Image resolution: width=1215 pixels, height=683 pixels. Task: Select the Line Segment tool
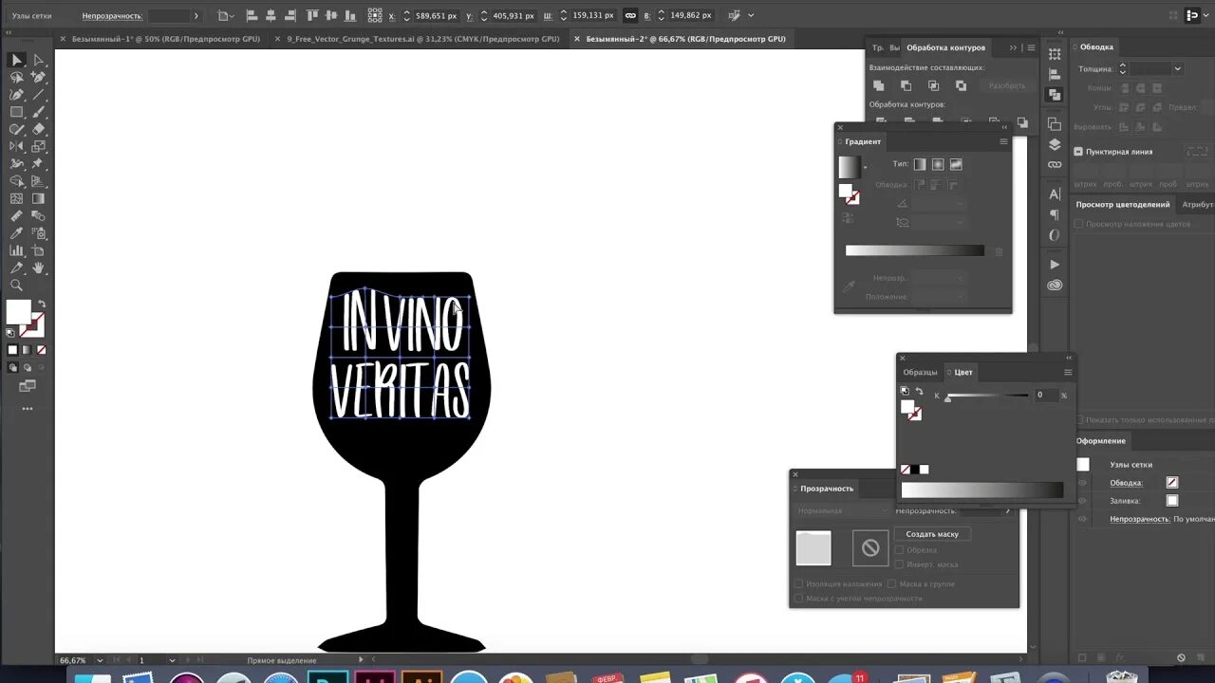39,94
